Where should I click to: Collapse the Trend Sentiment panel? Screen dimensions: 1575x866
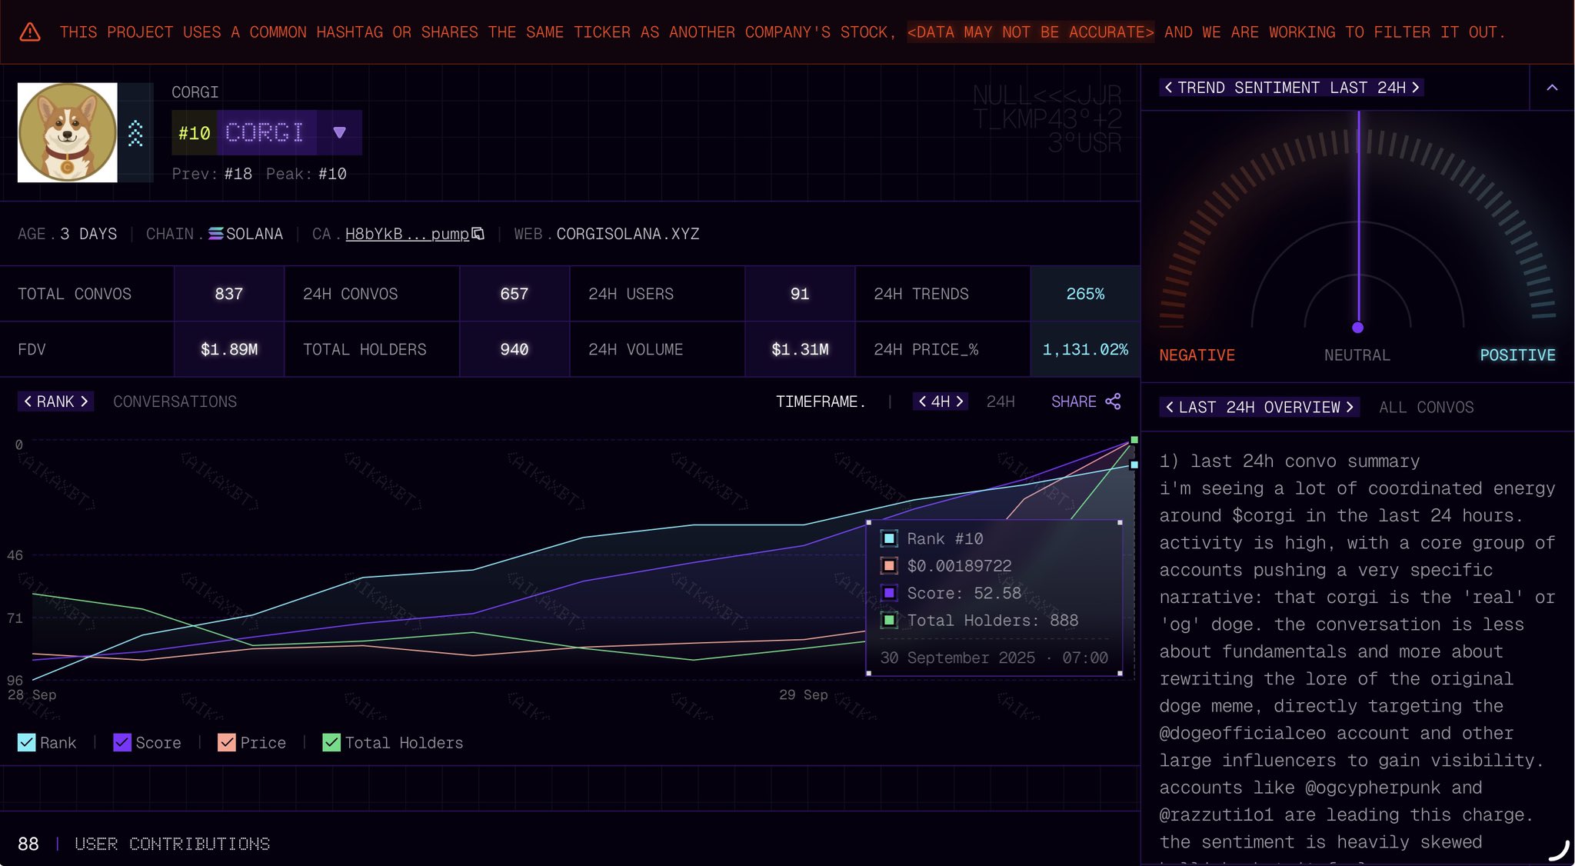[x=1552, y=88]
